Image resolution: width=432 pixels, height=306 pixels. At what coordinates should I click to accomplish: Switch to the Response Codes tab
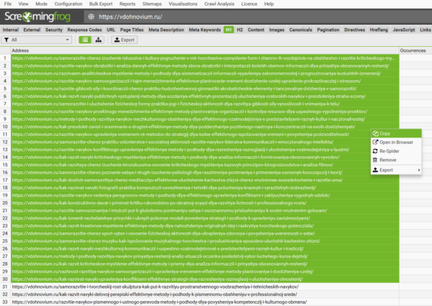tap(84, 30)
